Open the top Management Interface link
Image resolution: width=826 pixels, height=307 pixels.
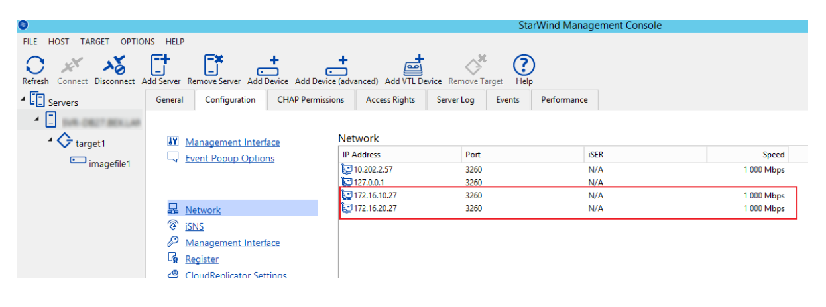(233, 142)
